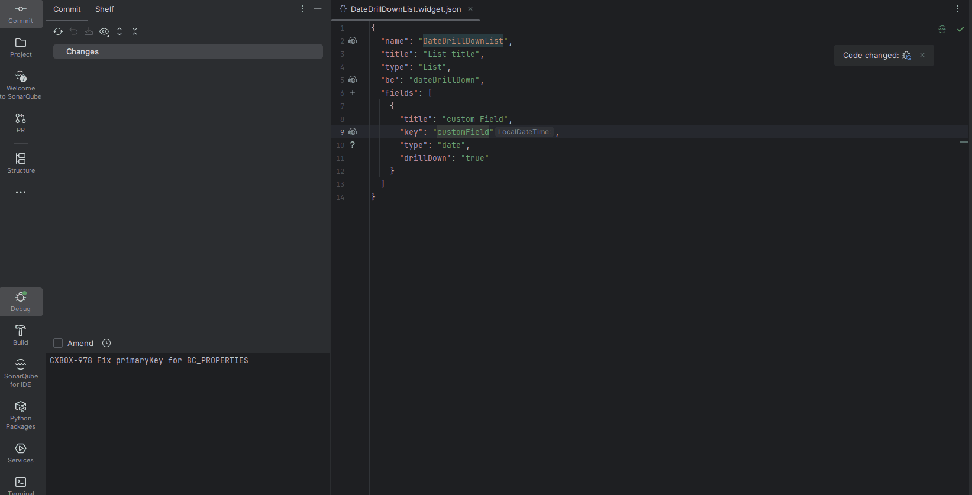Open the Debug tool window
Screen dimensions: 972x495
(x=21, y=302)
